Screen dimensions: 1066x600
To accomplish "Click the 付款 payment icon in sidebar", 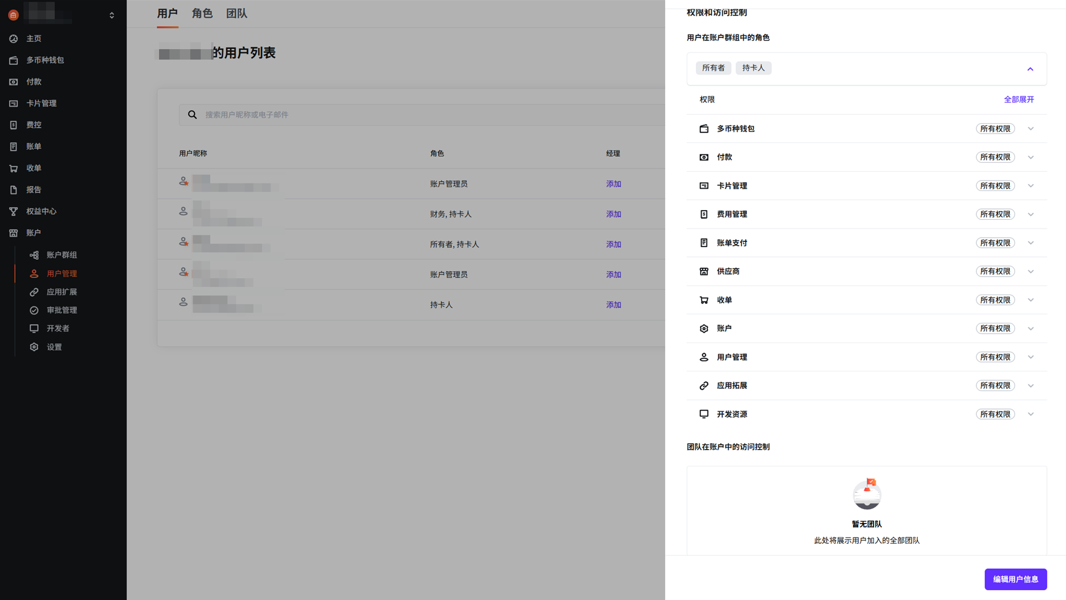I will pyautogui.click(x=13, y=82).
